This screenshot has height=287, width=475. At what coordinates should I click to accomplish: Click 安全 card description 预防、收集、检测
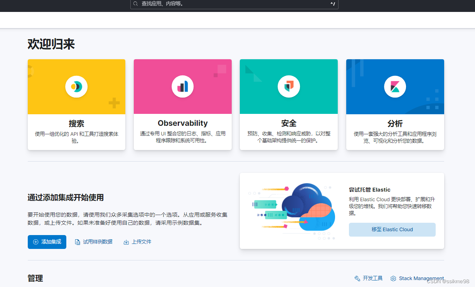tap(289, 137)
